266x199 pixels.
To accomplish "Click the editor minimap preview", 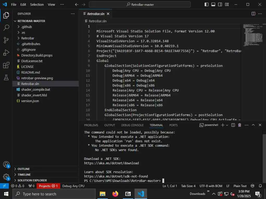I will tap(252, 35).
